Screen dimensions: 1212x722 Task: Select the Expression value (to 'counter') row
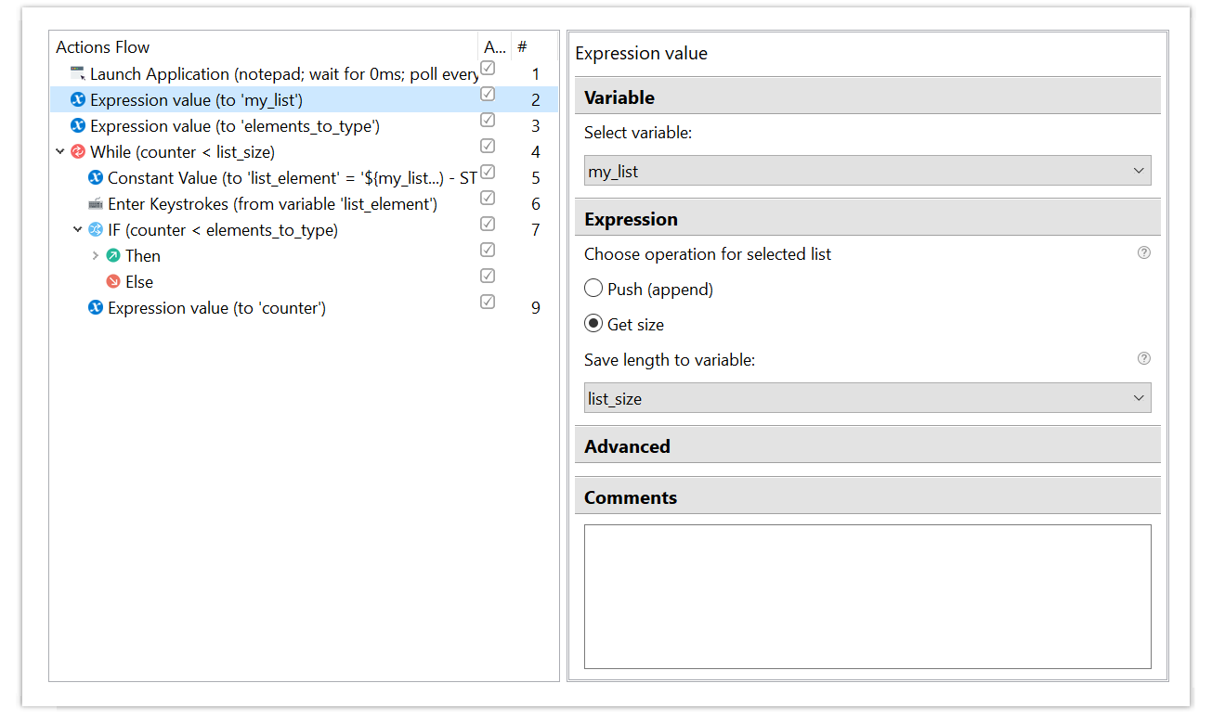click(304, 307)
